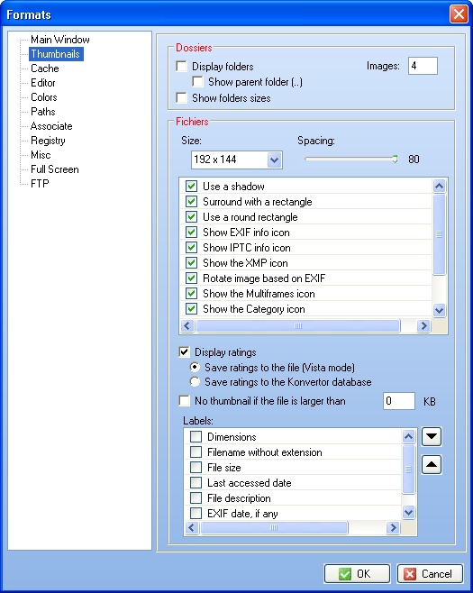Check the Dimensions label
Image resolution: width=473 pixels, height=593 pixels.
coord(196,437)
